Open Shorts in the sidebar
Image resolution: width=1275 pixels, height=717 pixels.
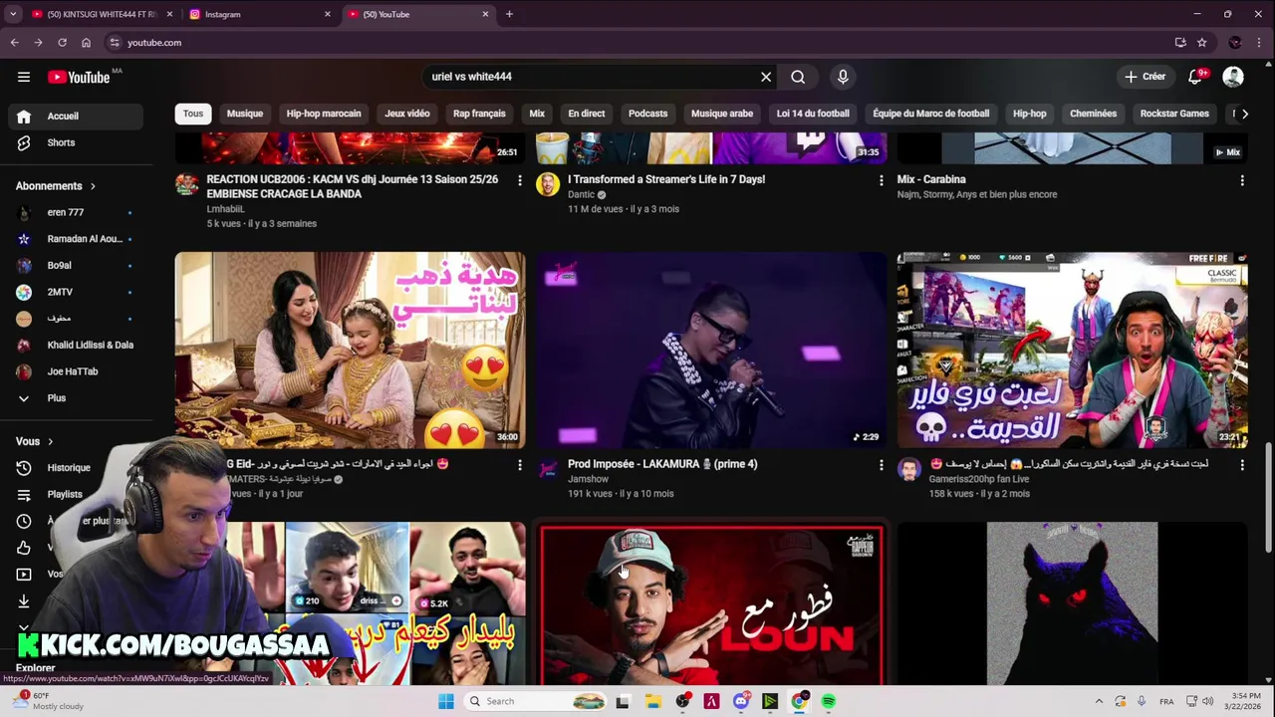click(x=76, y=142)
